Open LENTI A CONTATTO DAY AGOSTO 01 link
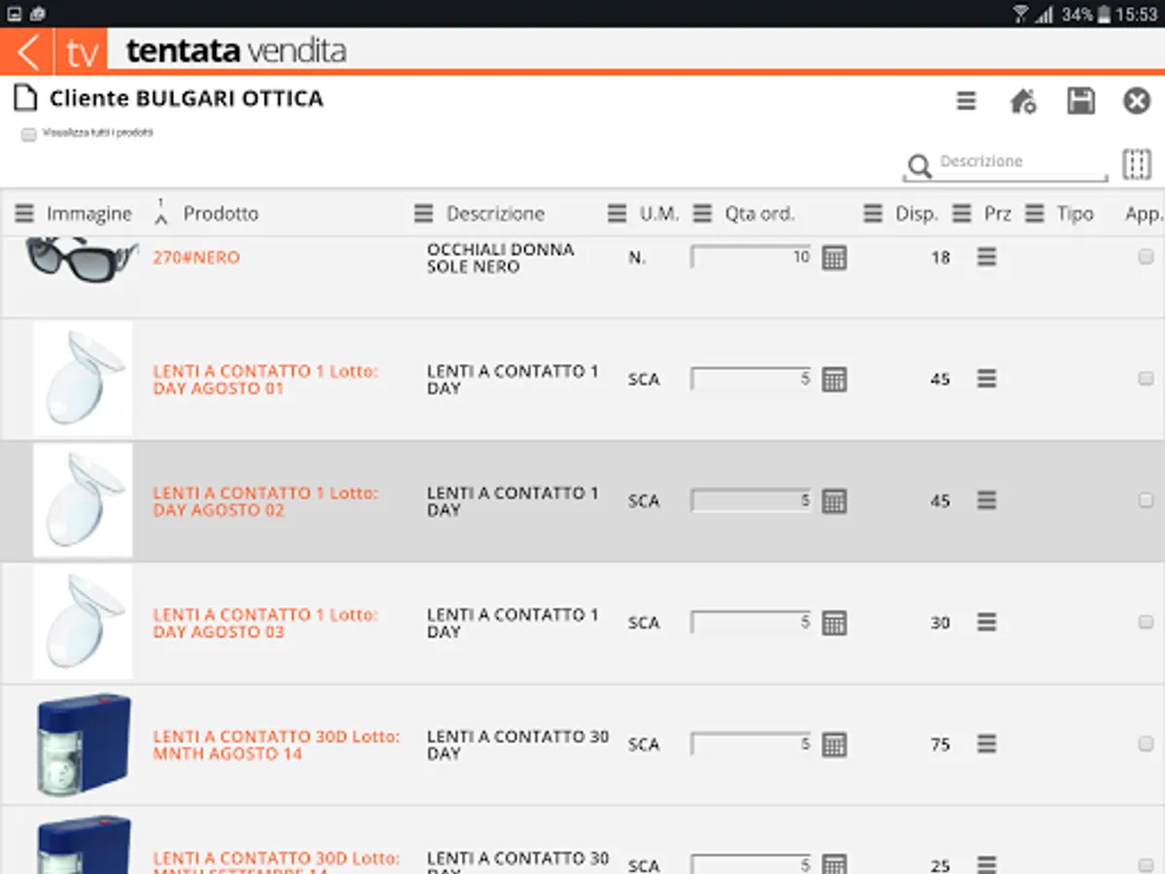This screenshot has width=1165, height=874. [265, 380]
